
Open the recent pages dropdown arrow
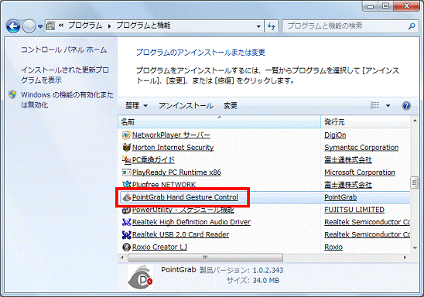point(40,26)
